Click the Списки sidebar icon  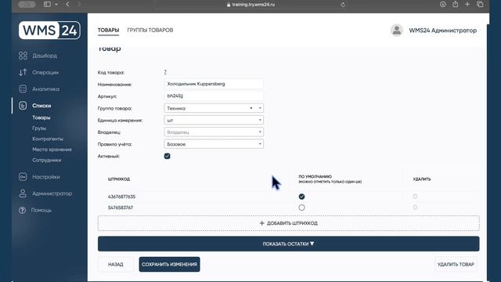23,106
